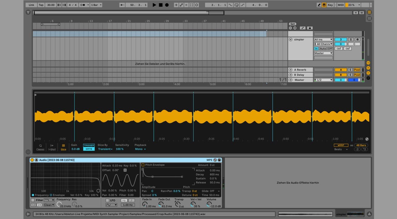Switch Simpler to Classic playback mode

(x=40, y=147)
